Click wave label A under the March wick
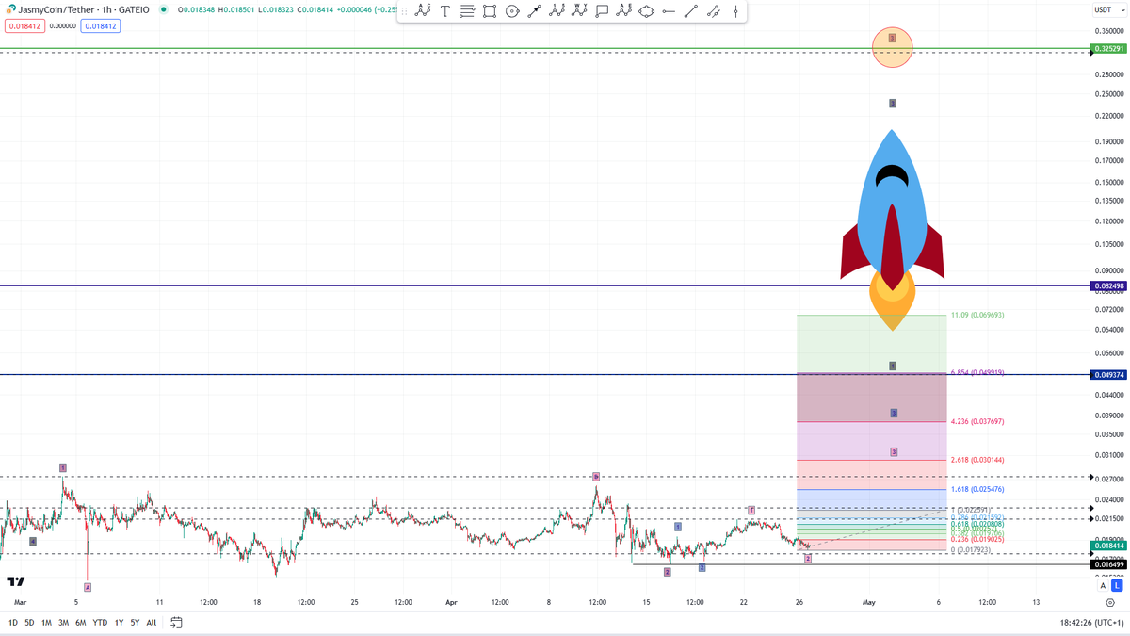The width and height of the screenshot is (1130, 636). pyautogui.click(x=88, y=587)
